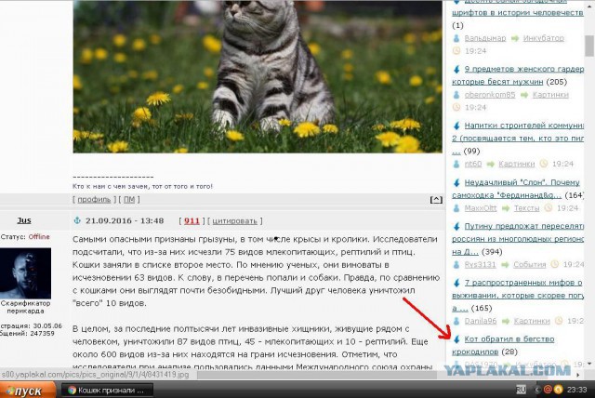Click the clock icon under oberonkom85
595x398 pixels.
tap(456, 107)
